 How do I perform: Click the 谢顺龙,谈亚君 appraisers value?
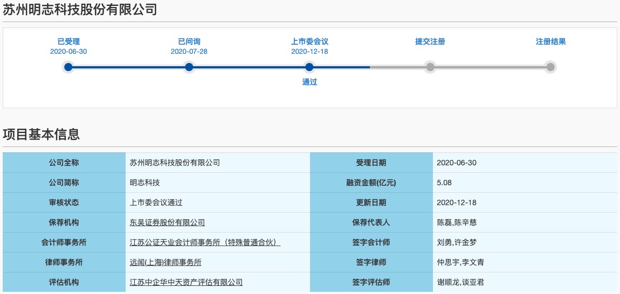click(460, 282)
